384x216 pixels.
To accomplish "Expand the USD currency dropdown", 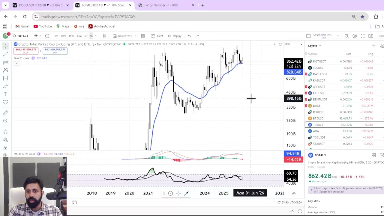I will click(x=294, y=44).
